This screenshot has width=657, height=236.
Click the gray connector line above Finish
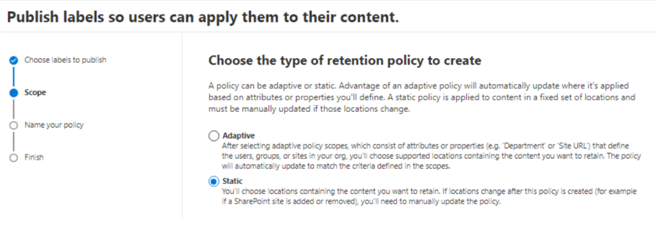14,141
